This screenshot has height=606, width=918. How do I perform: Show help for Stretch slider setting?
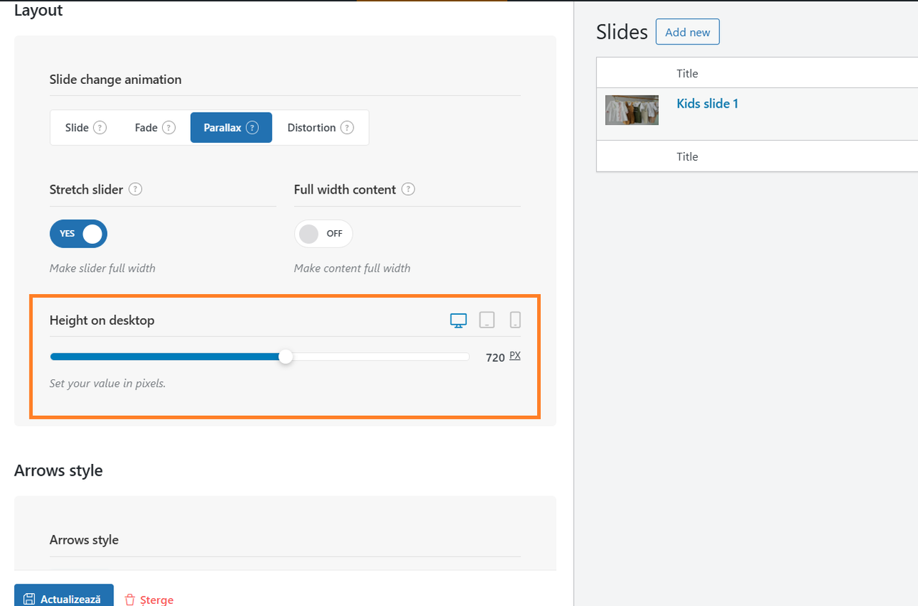135,189
